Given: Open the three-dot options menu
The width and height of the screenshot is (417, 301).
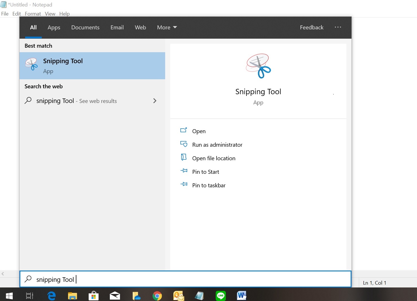Looking at the screenshot, I should [x=338, y=27].
